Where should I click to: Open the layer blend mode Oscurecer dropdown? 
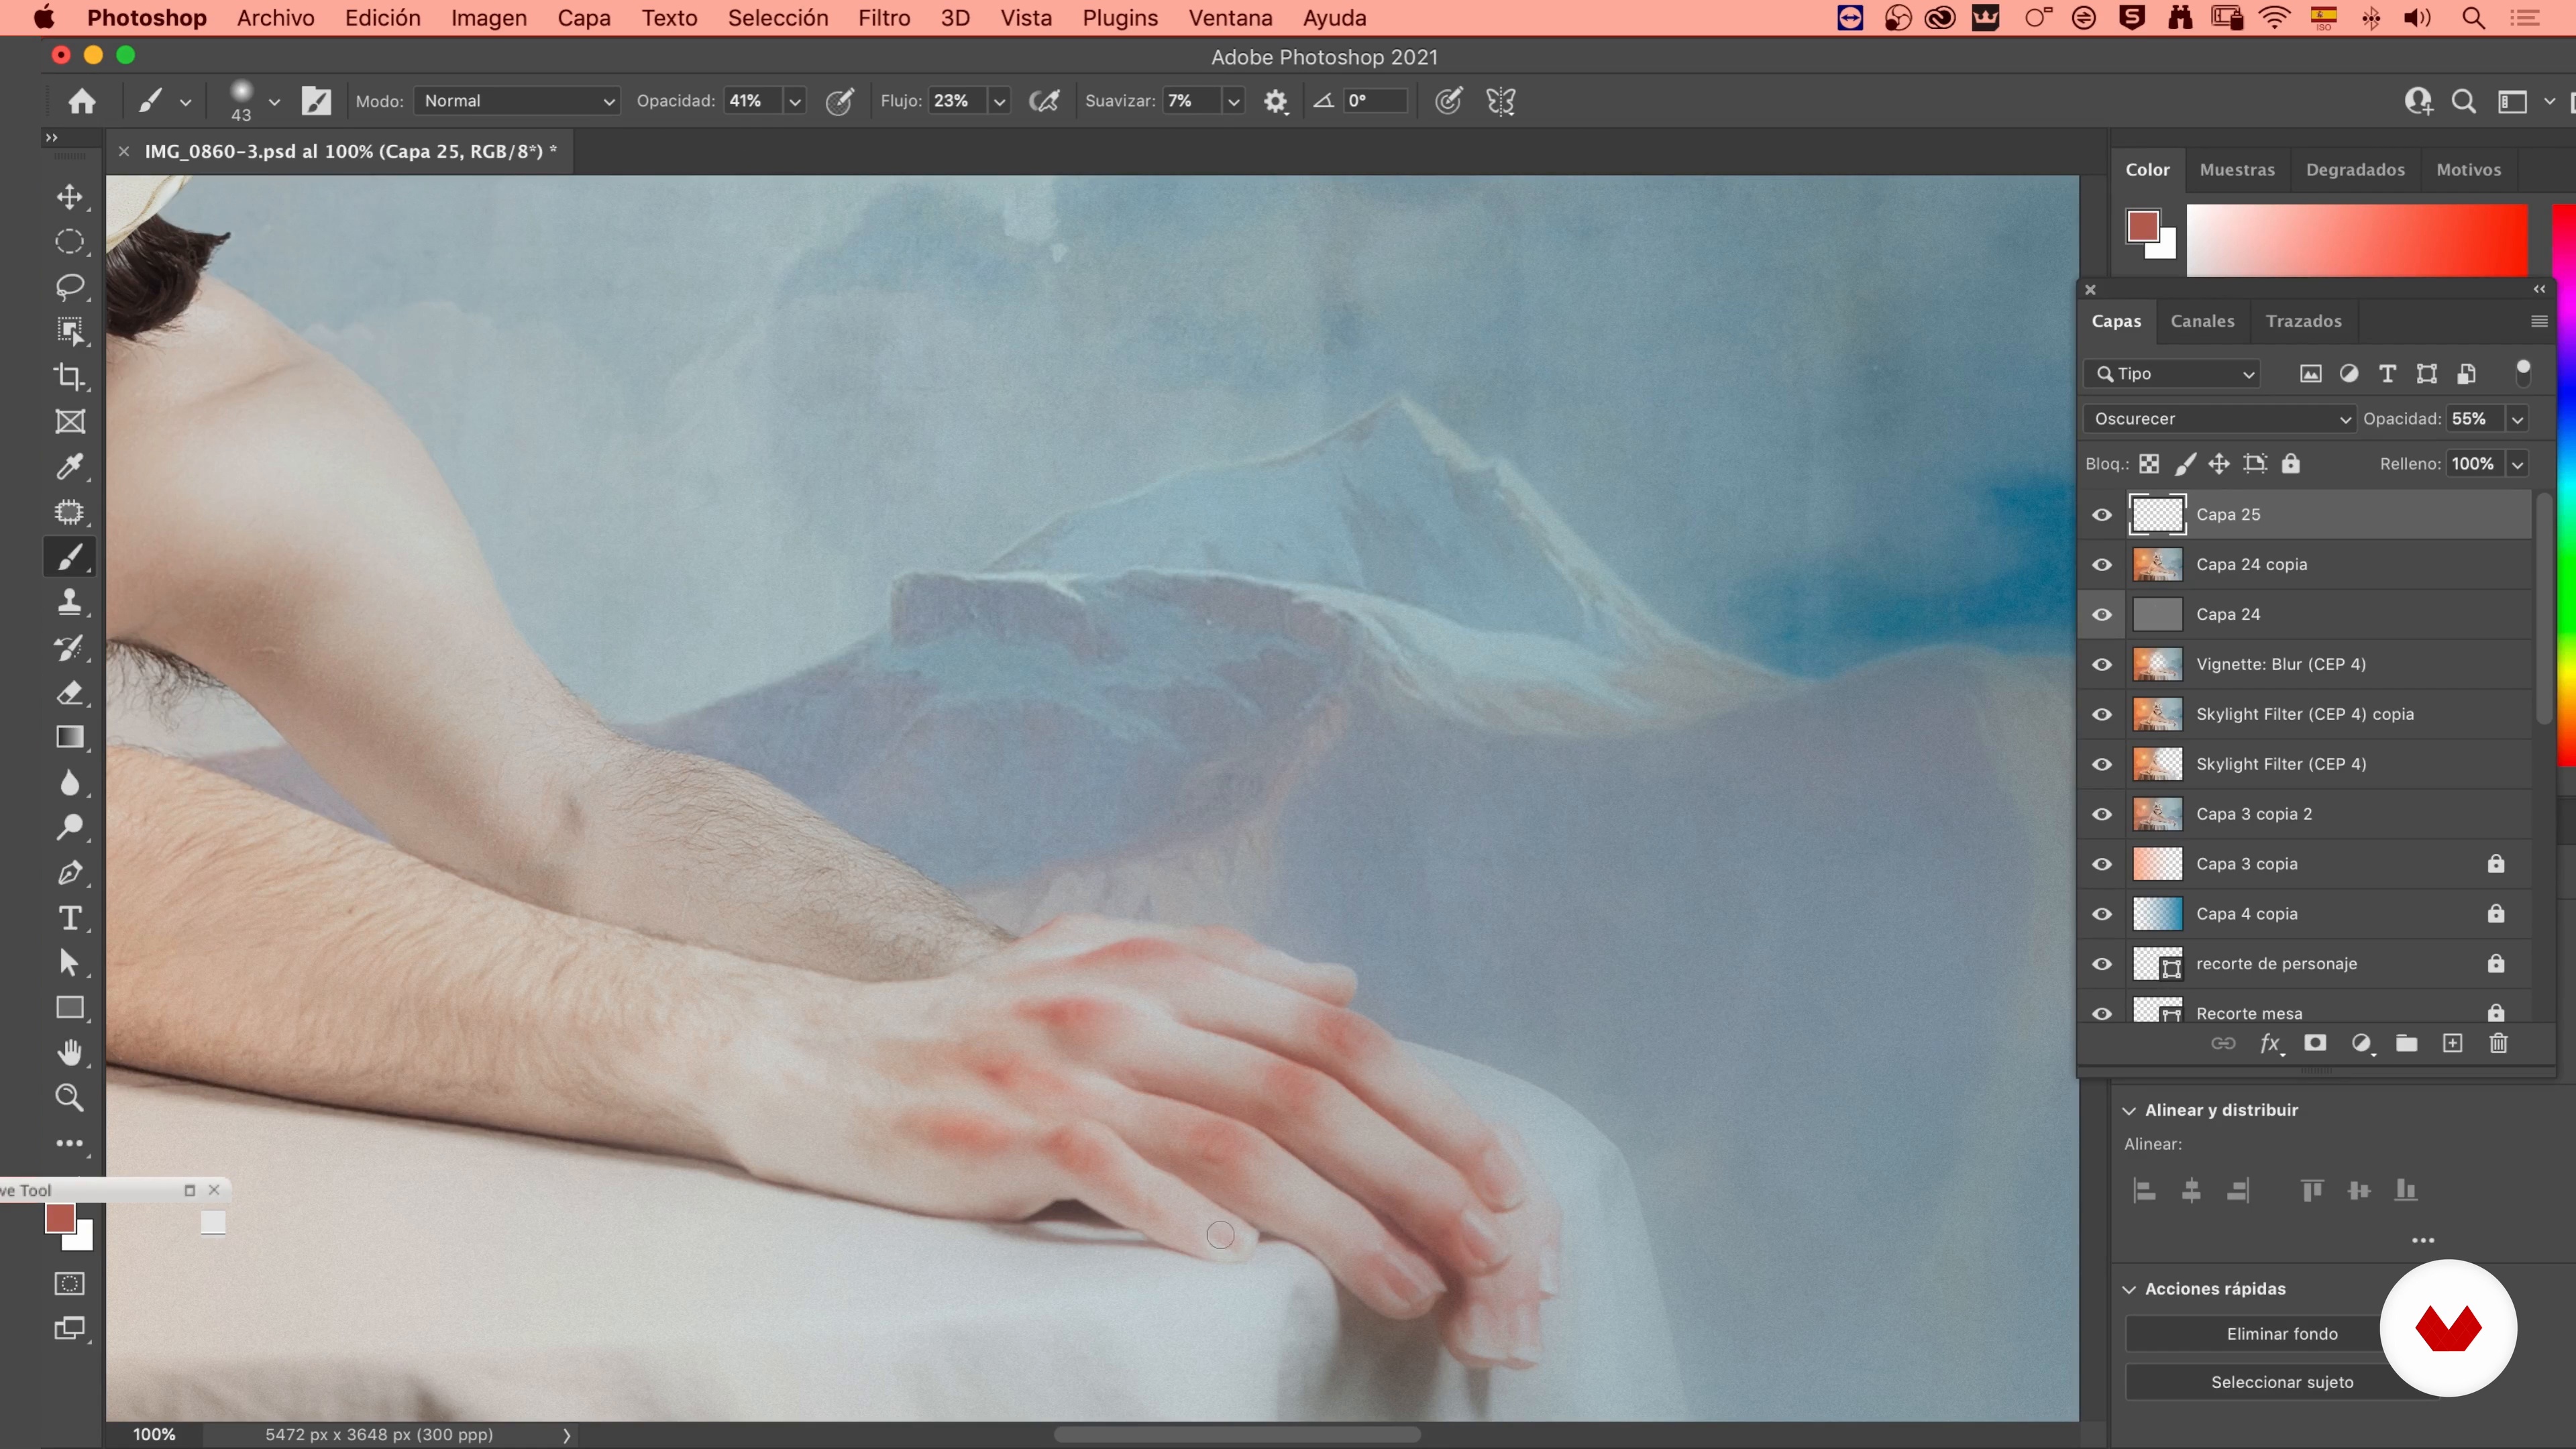2221,419
